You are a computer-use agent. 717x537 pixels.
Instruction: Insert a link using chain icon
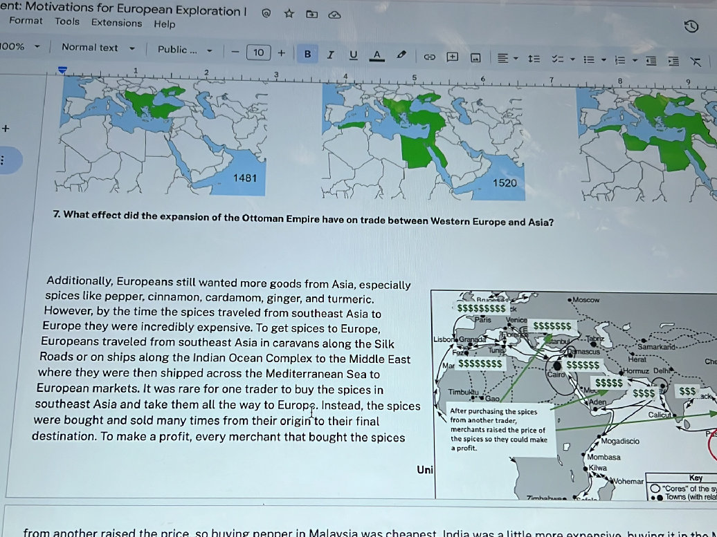coord(429,57)
